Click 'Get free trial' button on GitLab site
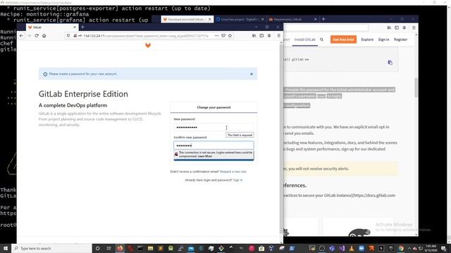This screenshot has height=253, width=451. click(x=343, y=39)
